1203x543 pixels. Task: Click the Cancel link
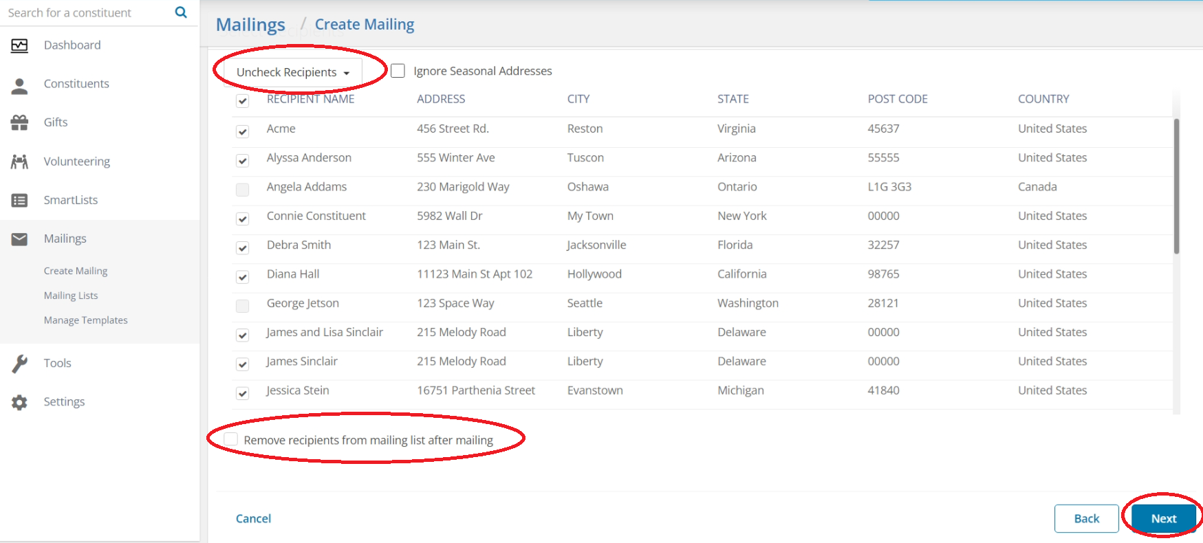[x=253, y=518]
